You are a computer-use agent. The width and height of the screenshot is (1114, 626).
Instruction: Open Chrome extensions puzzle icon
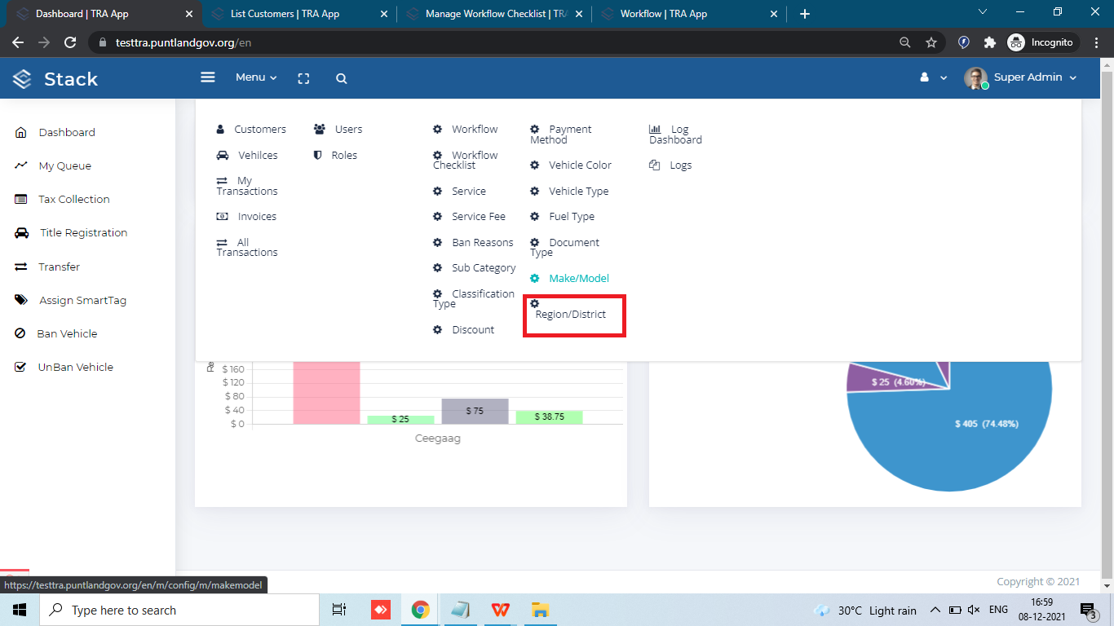pos(990,42)
